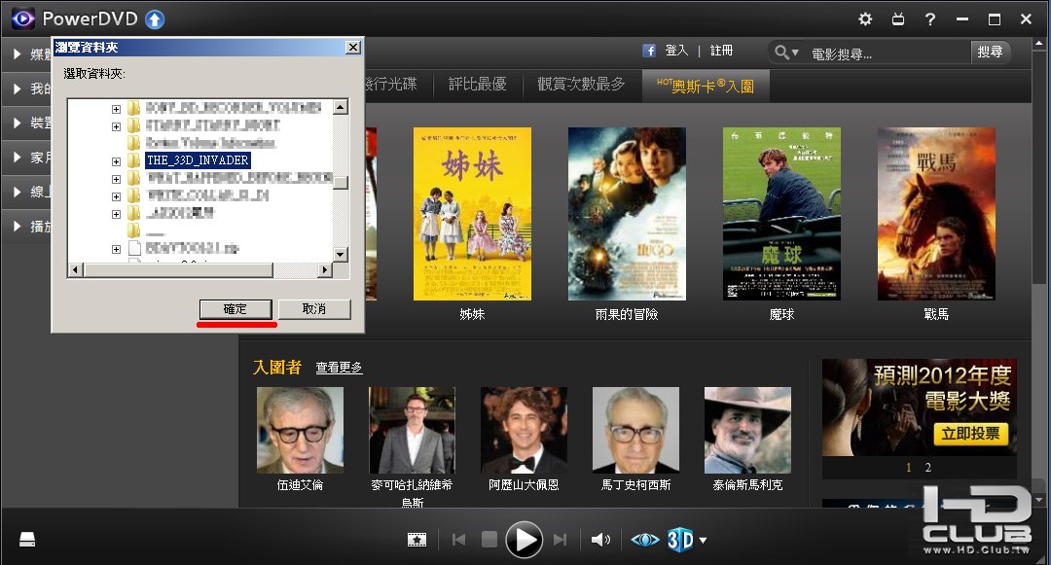Viewport: 1051px width, 565px height.
Task: Switch to the 奧斯卡入圍 tab
Action: (x=706, y=86)
